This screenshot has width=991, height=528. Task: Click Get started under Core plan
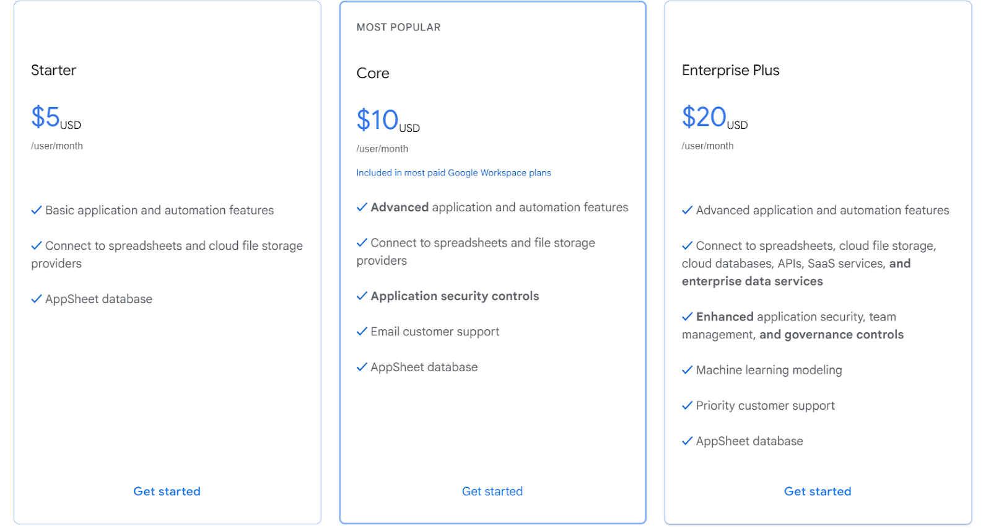(x=492, y=491)
